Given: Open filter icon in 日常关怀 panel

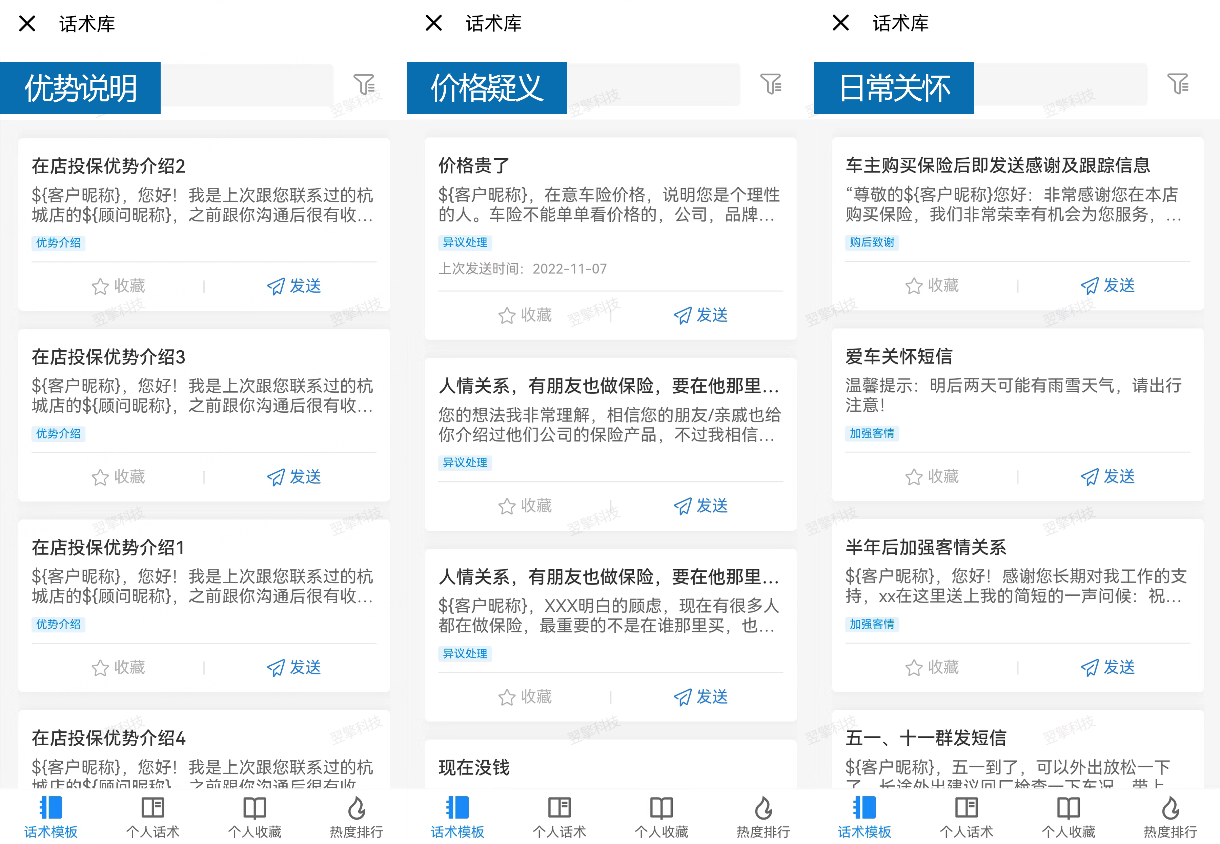Looking at the screenshot, I should pyautogui.click(x=1177, y=84).
